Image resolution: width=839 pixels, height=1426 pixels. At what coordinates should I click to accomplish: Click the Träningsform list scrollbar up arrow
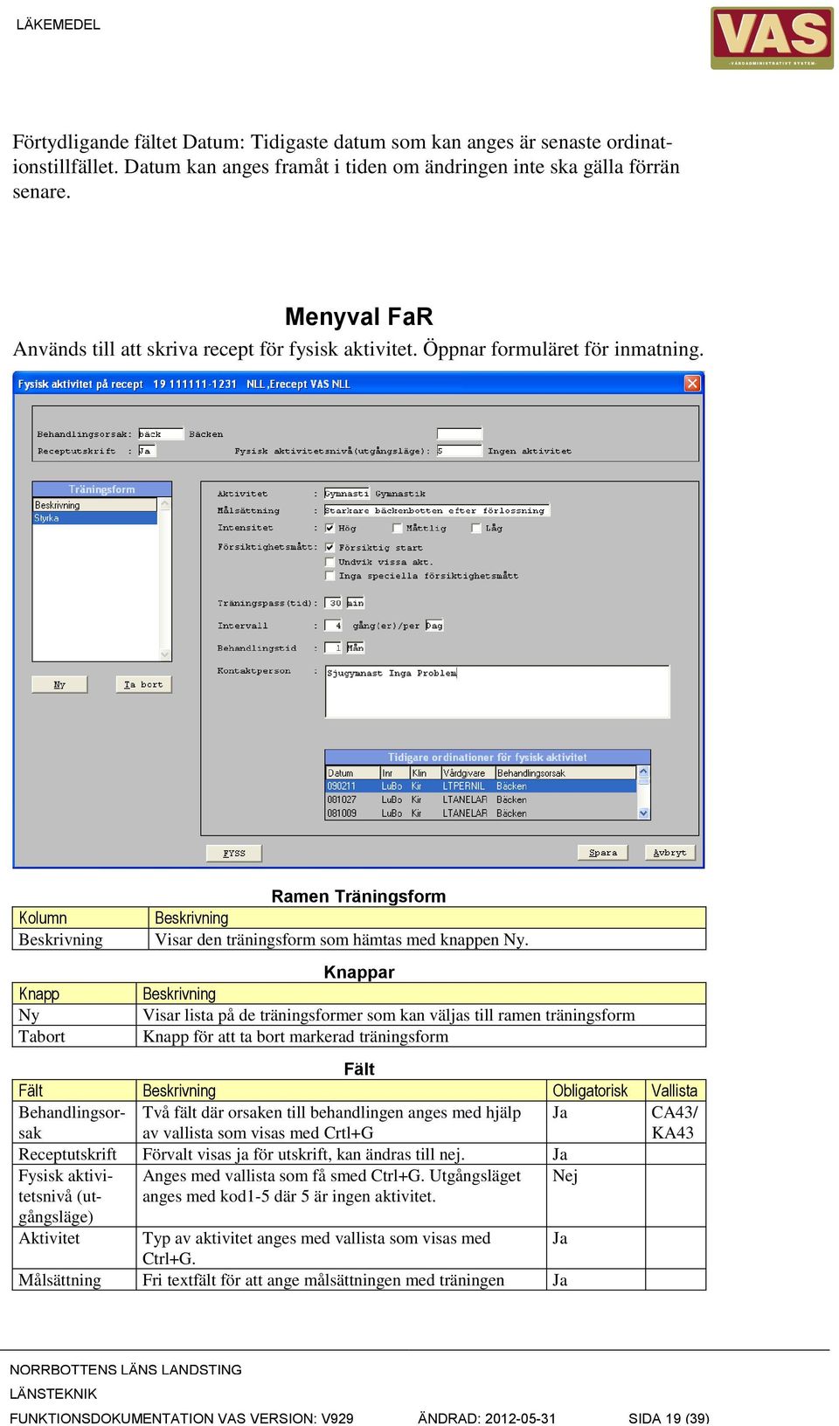(x=165, y=505)
